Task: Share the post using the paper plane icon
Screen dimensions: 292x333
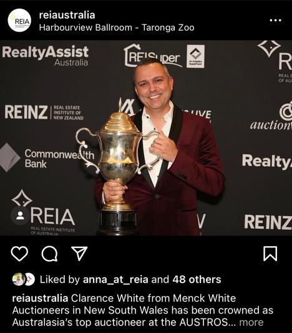Action: point(79,254)
